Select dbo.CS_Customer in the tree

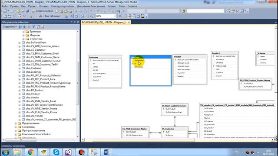[36, 50]
